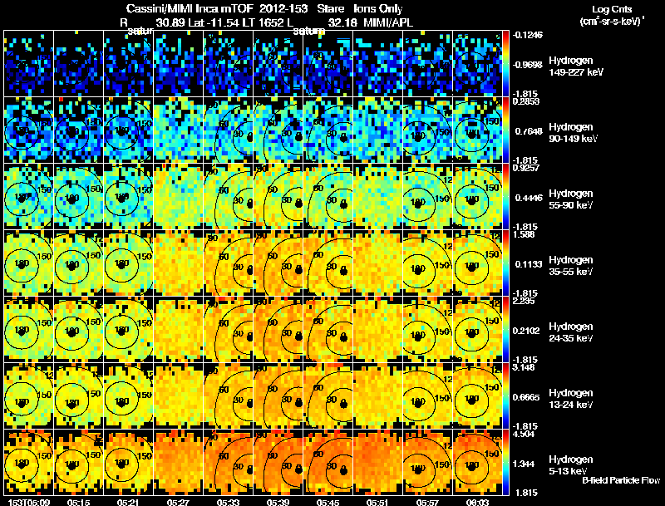This screenshot has width=665, height=506.
Task: Click the '4.504' color scale value
Action: 524,434
